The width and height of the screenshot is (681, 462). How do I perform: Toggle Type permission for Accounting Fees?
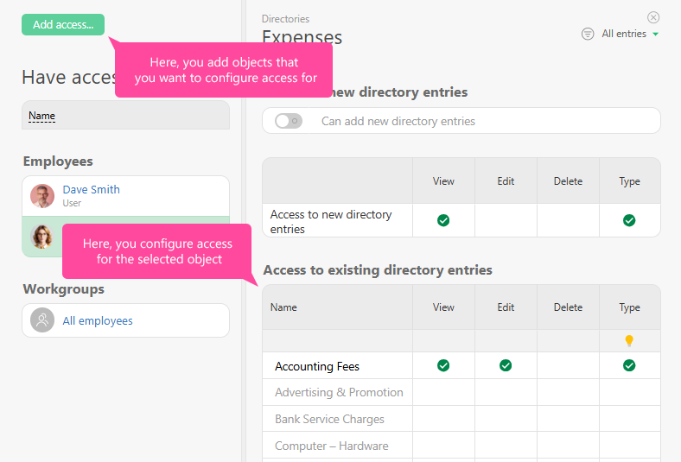click(x=629, y=366)
